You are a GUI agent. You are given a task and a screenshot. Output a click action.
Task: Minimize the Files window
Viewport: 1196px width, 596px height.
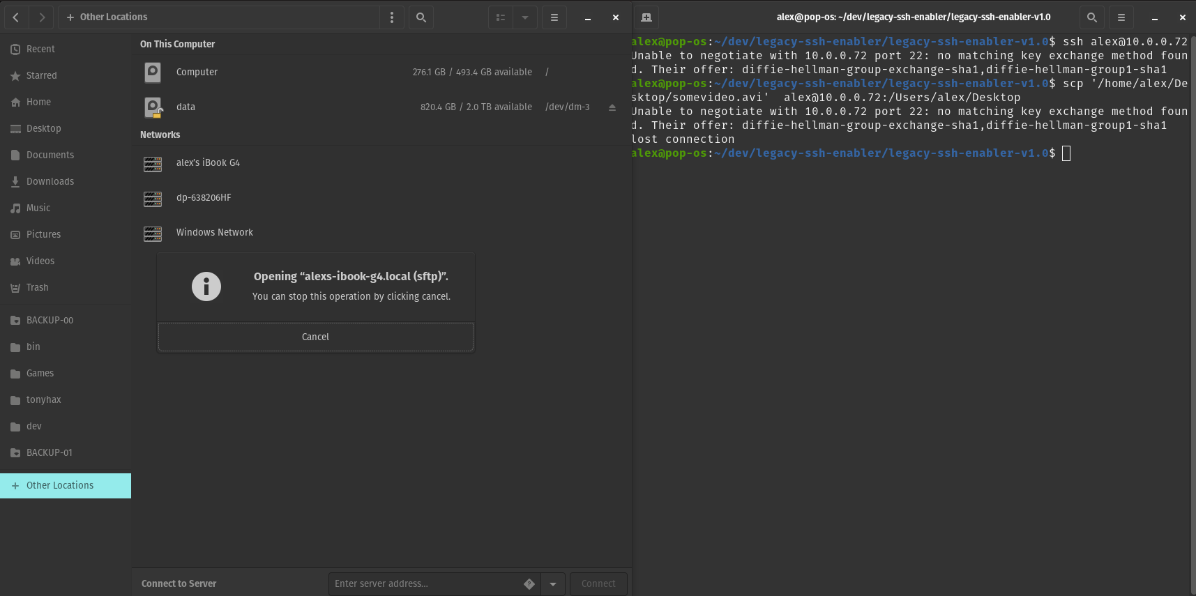(588, 17)
